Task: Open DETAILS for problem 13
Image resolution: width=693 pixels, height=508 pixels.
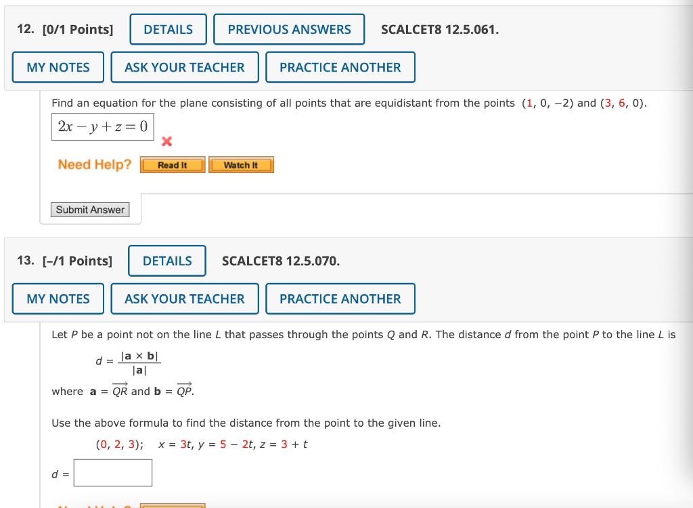Action: [166, 260]
